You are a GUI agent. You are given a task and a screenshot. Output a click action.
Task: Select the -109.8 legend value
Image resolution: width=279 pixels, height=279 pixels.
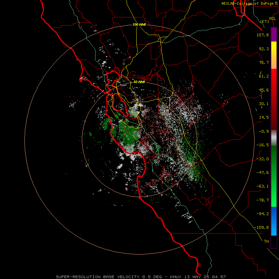pyautogui.click(x=261, y=228)
